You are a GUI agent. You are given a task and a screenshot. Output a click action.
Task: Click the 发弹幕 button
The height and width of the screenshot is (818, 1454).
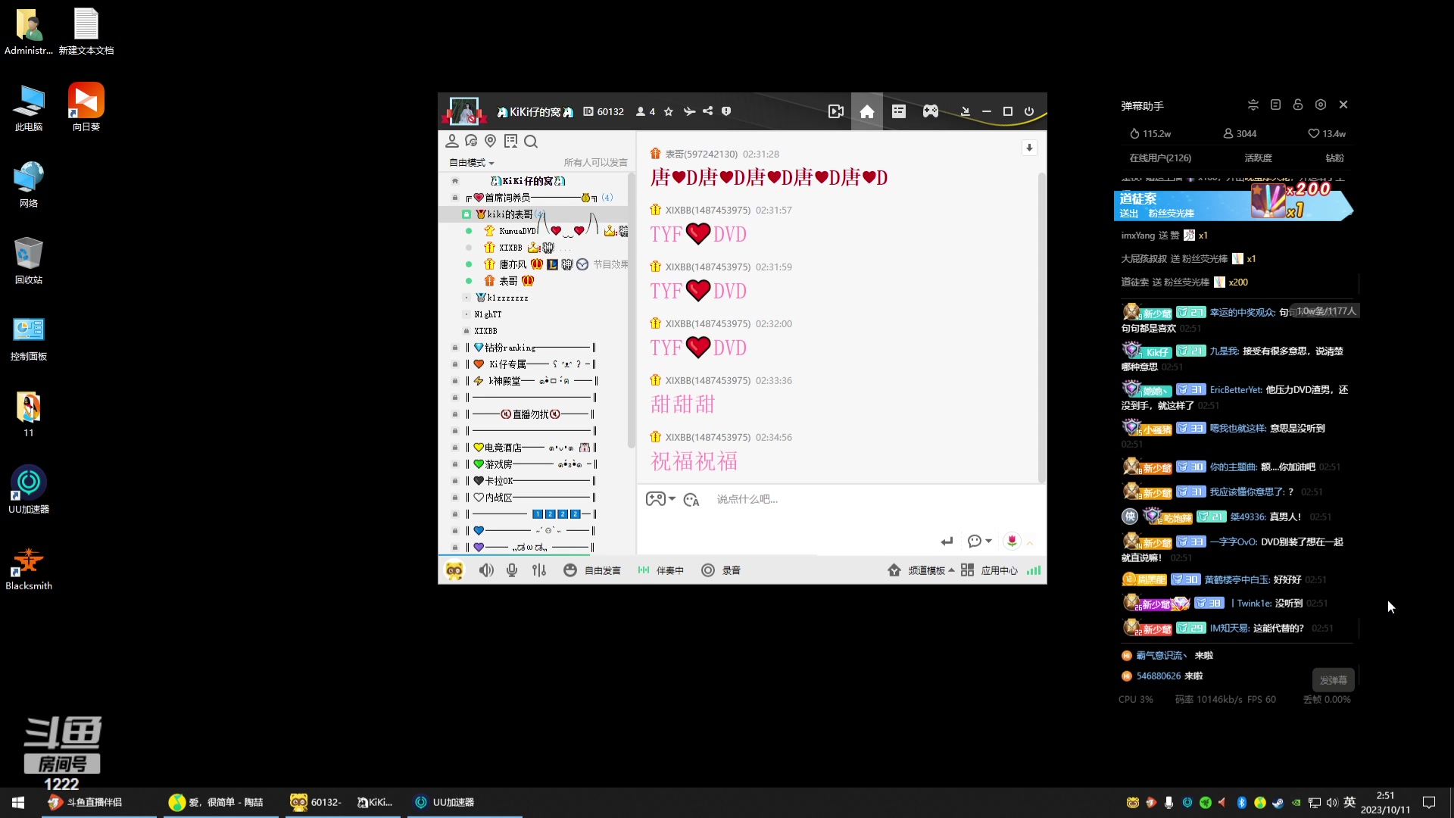pyautogui.click(x=1333, y=680)
